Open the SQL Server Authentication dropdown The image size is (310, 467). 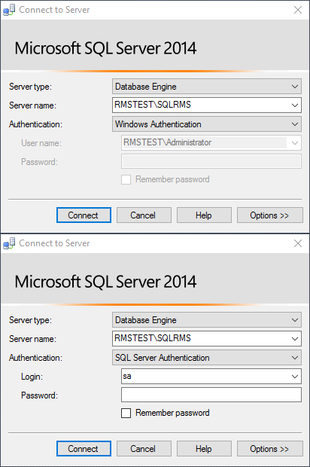coord(207,357)
